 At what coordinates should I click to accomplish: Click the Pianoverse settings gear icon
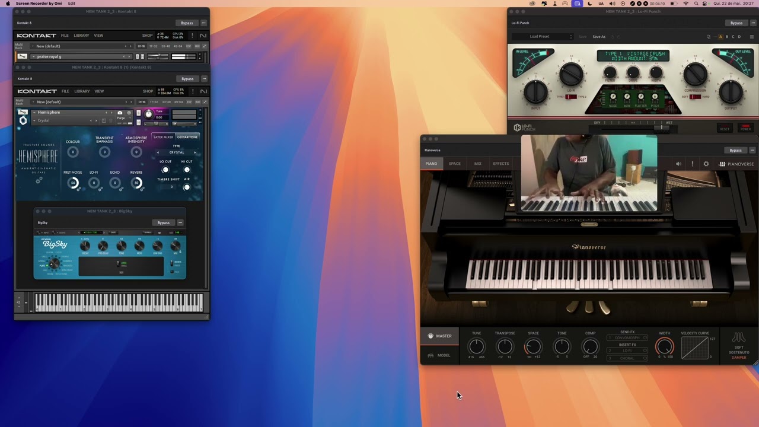[706, 164]
